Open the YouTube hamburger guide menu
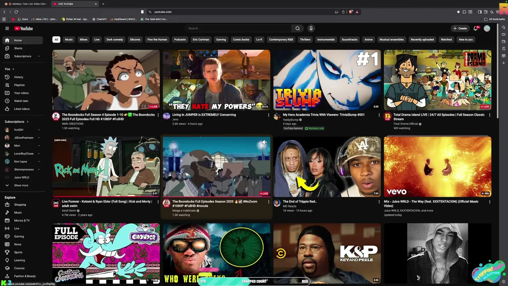This screenshot has width=508, height=286. coord(7,28)
